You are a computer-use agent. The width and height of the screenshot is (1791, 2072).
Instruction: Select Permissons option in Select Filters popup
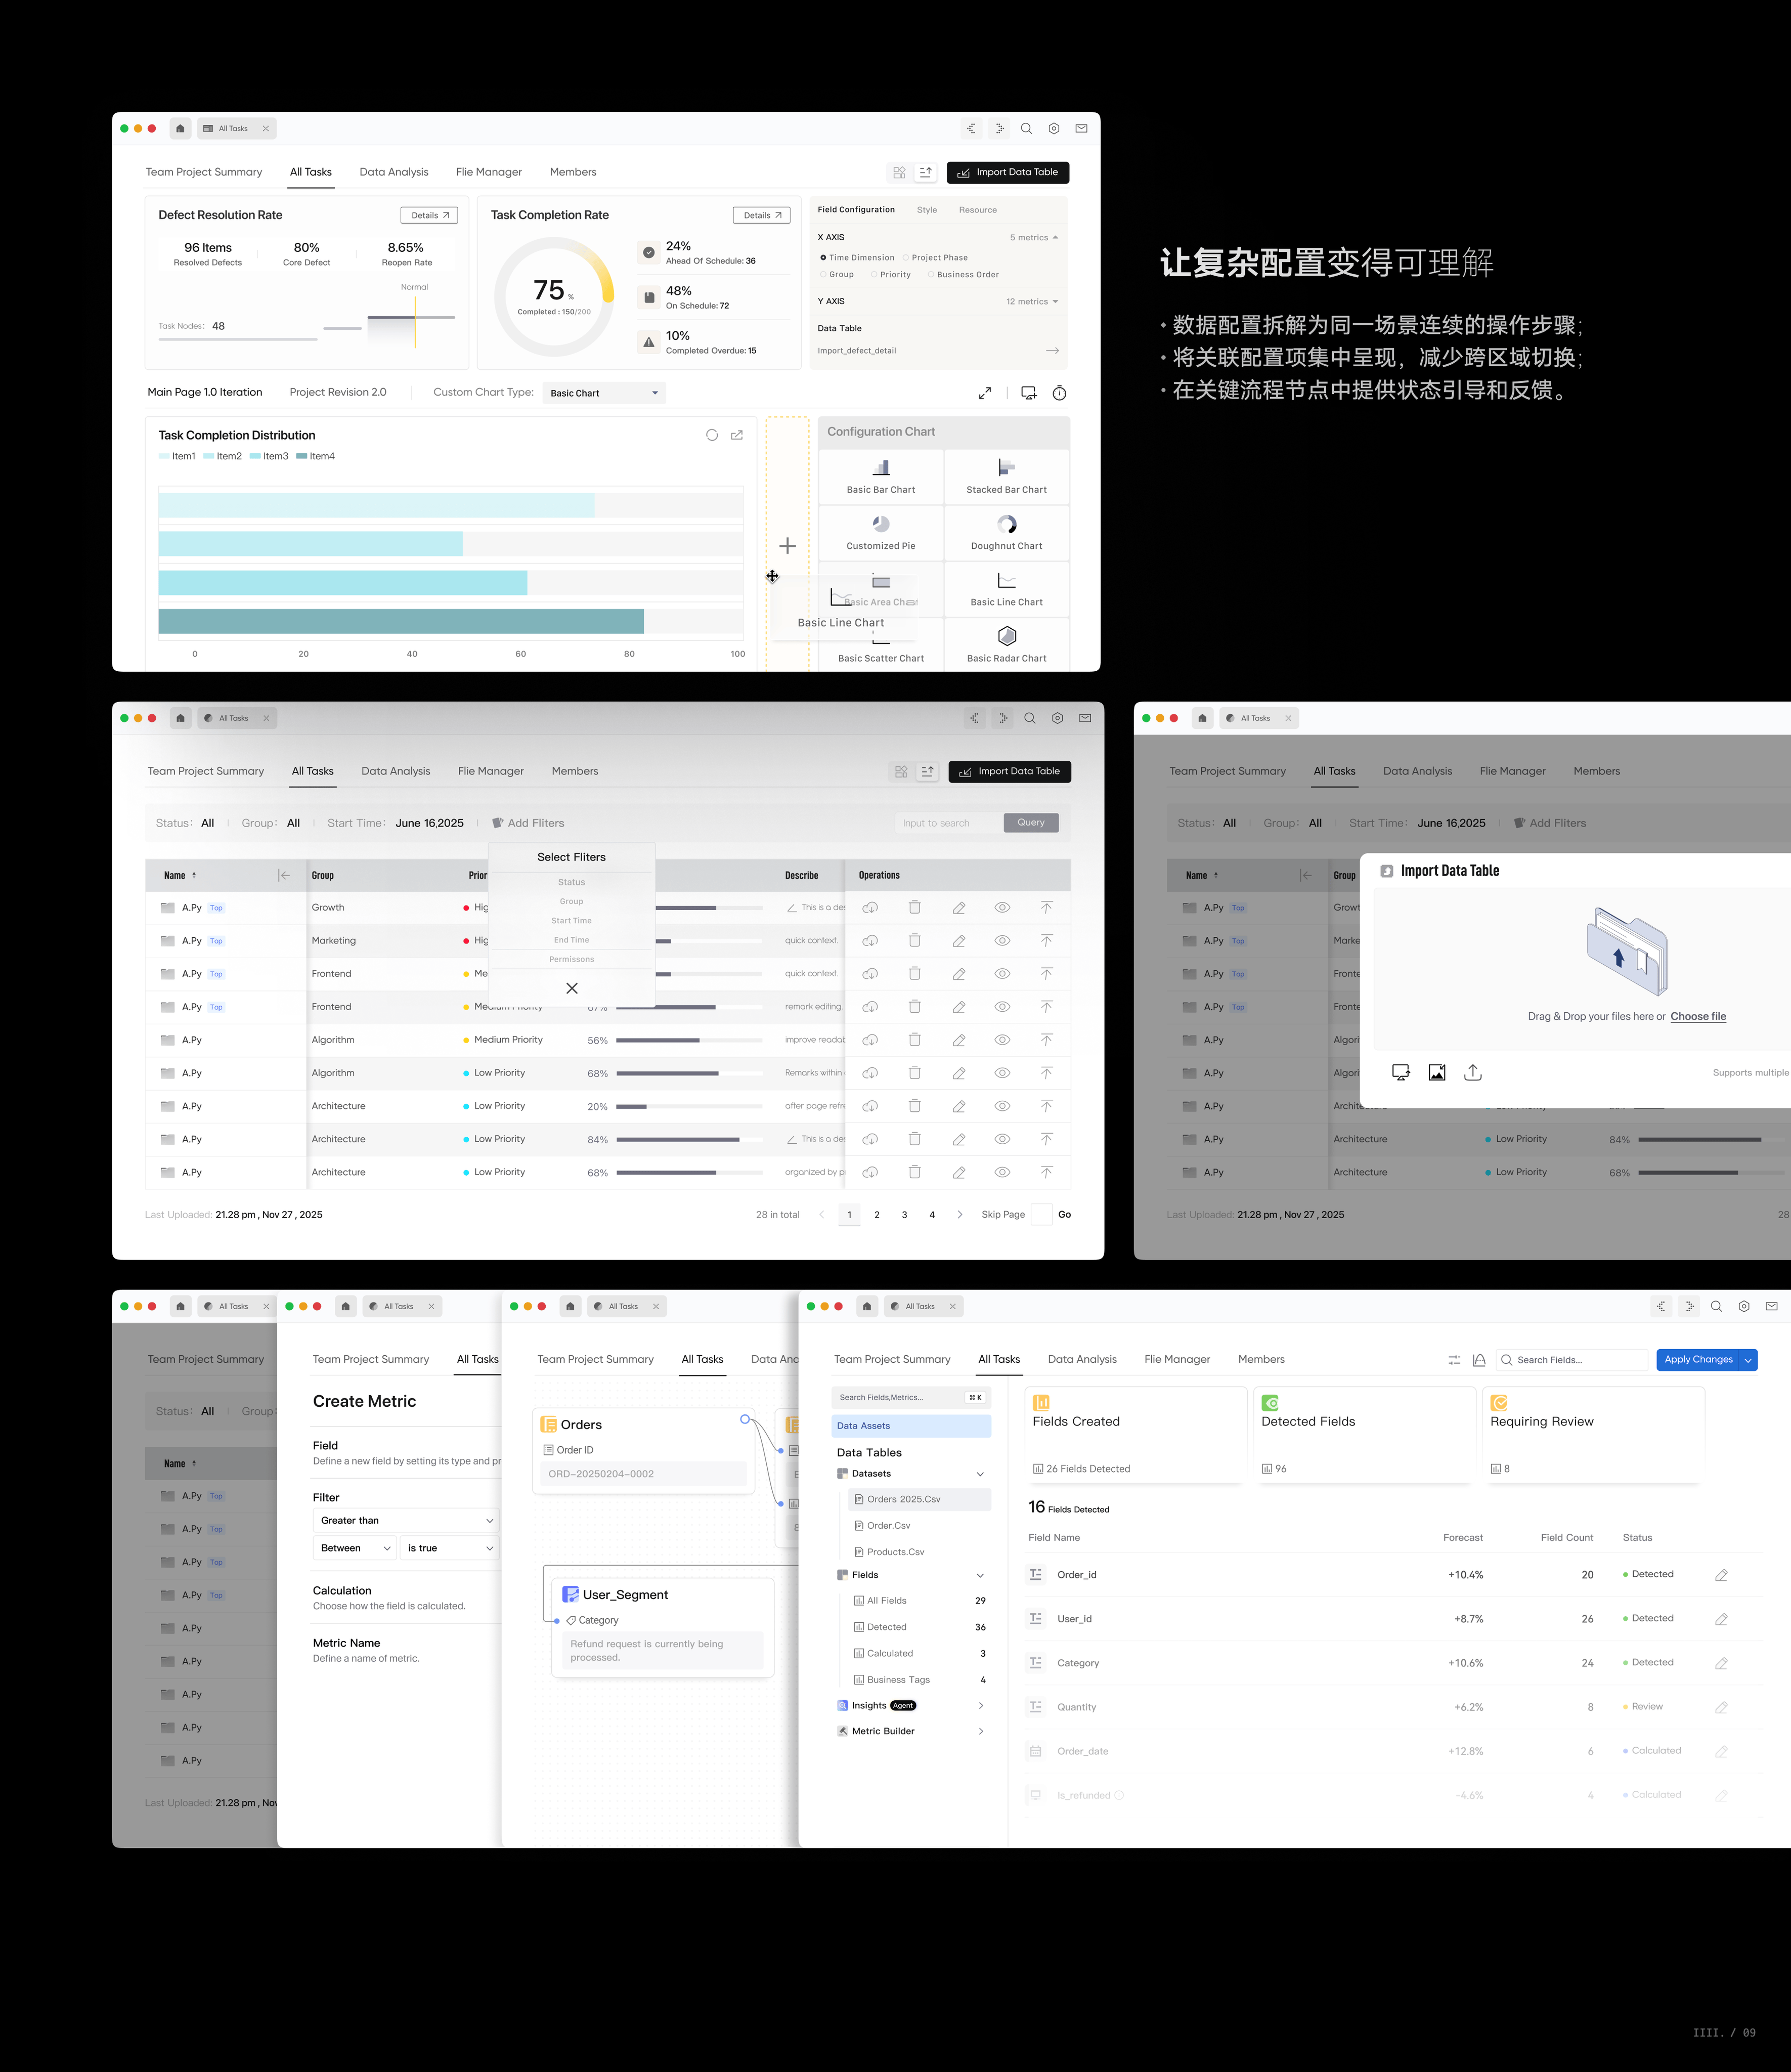coord(572,959)
